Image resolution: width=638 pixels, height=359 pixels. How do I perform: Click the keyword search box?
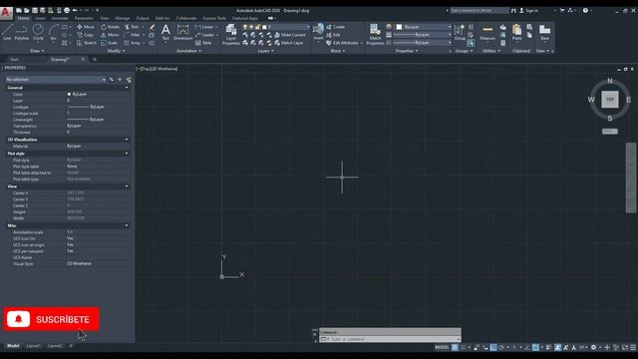[x=478, y=11]
